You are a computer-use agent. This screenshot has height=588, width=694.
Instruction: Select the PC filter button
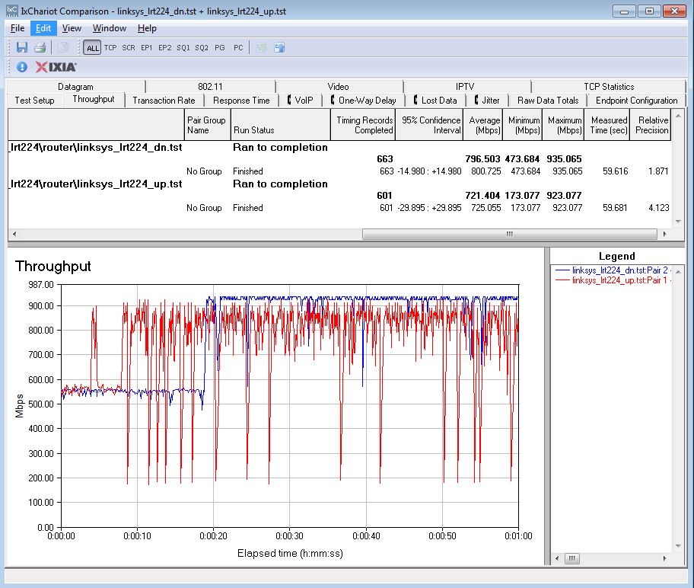click(238, 48)
